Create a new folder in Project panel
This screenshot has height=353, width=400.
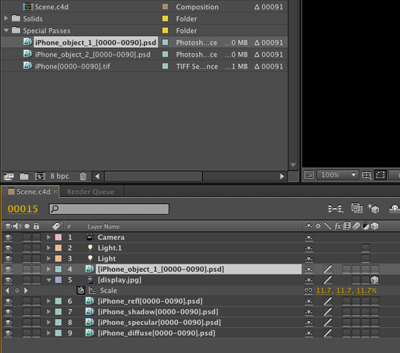pos(24,176)
